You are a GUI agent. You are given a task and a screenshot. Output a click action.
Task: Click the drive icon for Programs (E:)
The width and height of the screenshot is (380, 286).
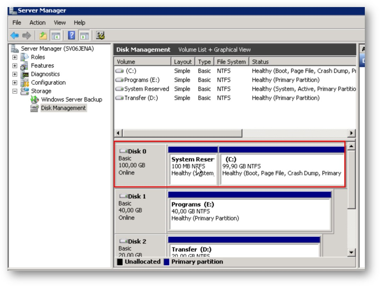click(x=119, y=80)
